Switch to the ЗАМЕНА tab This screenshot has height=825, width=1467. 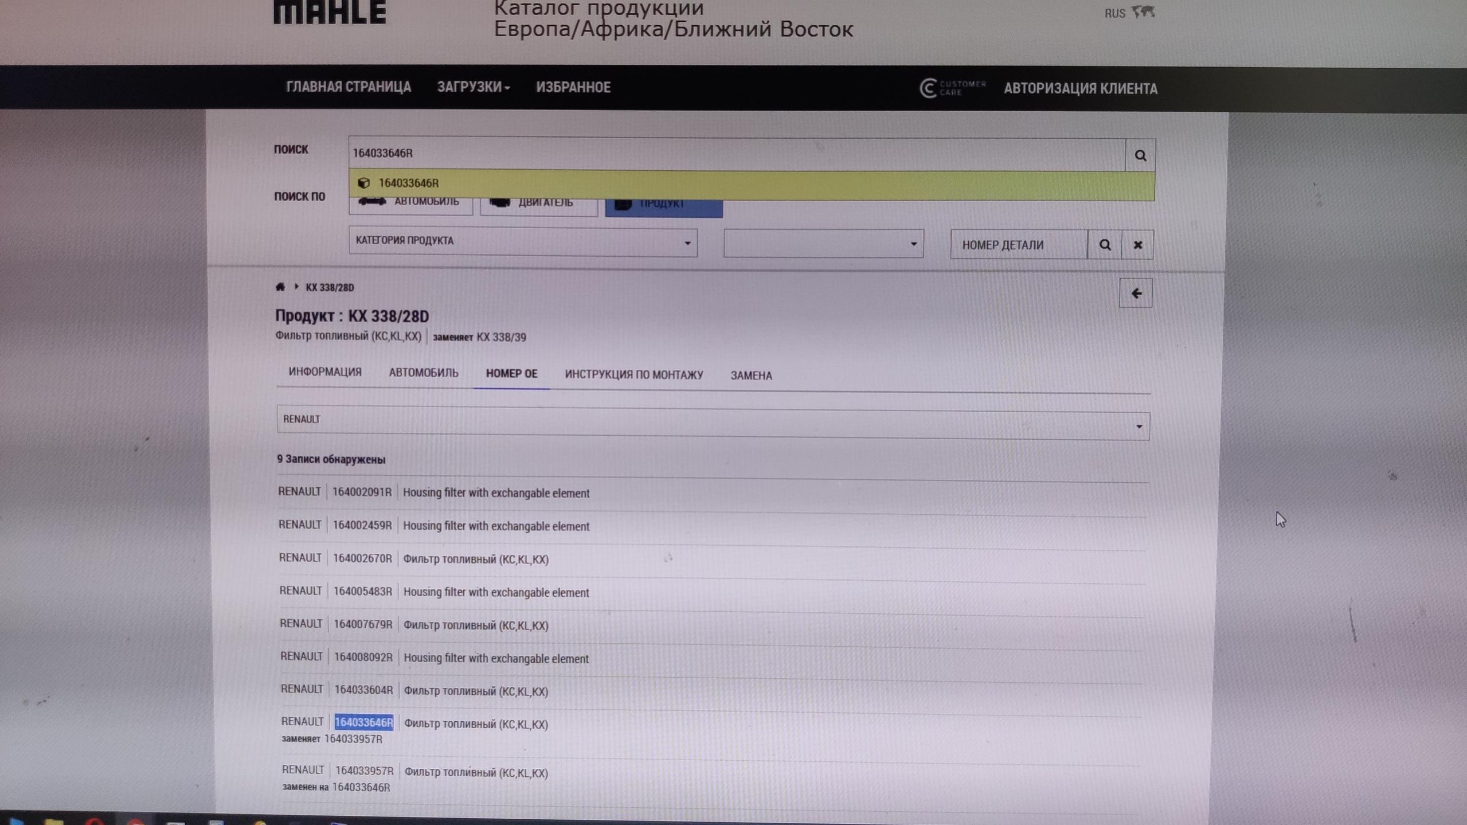(751, 376)
